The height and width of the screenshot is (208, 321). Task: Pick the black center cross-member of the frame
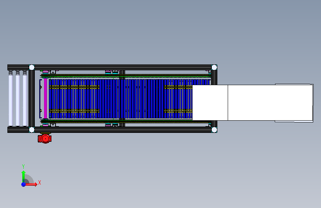(x=122, y=98)
